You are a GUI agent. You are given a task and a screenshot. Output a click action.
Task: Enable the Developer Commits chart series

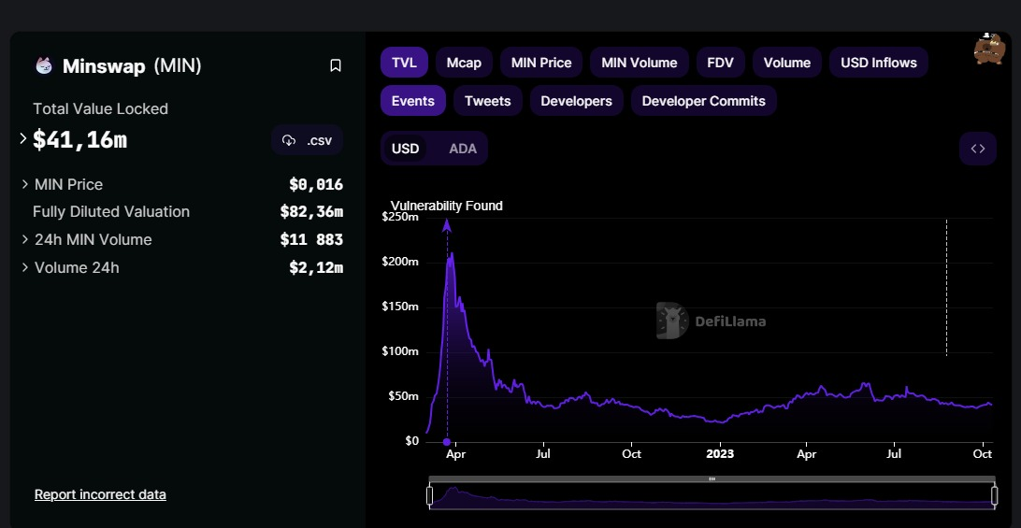point(703,101)
